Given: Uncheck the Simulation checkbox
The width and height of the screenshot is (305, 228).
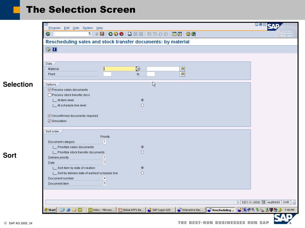Looking at the screenshot, I should click(50, 121).
